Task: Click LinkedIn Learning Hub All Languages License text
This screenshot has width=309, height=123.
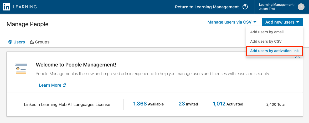Action: coord(67,105)
